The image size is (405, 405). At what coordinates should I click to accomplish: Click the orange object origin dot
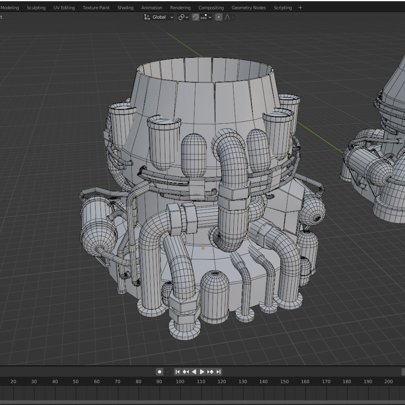coord(203,249)
